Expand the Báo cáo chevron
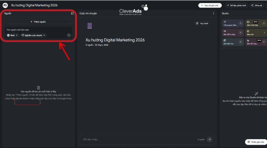Screen dimensions: 267x148 [264, 33]
